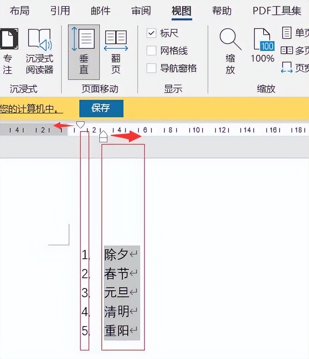
Task: Open the Layout (布局) tab
Action: click(x=19, y=11)
